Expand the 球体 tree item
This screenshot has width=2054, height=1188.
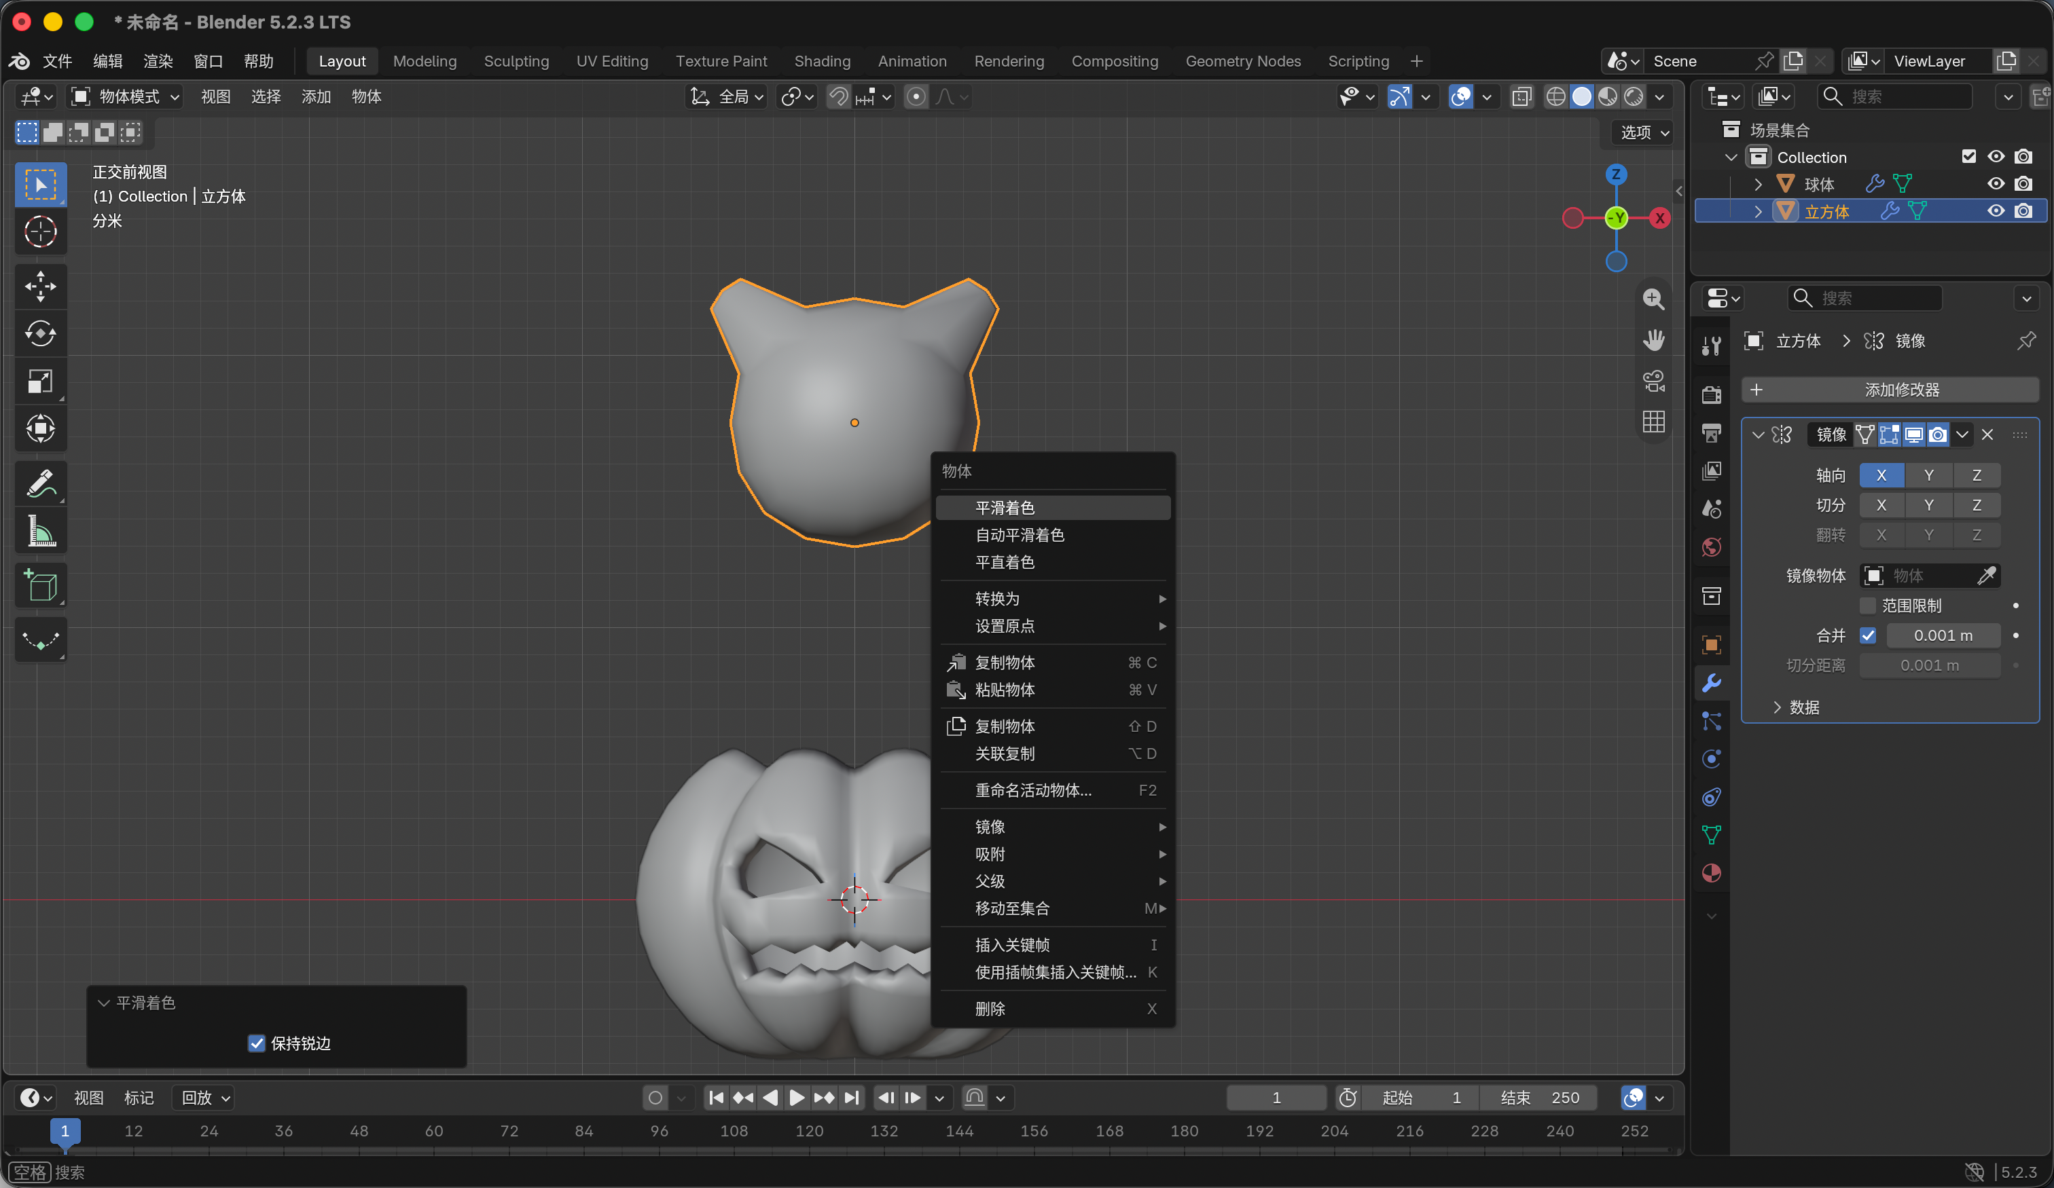pyautogui.click(x=1758, y=184)
